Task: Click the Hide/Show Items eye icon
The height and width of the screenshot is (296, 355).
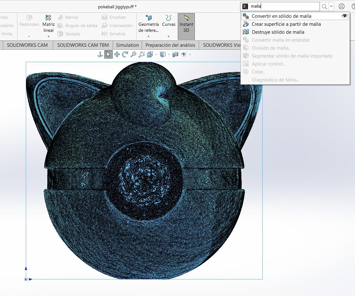Action: pos(184,54)
